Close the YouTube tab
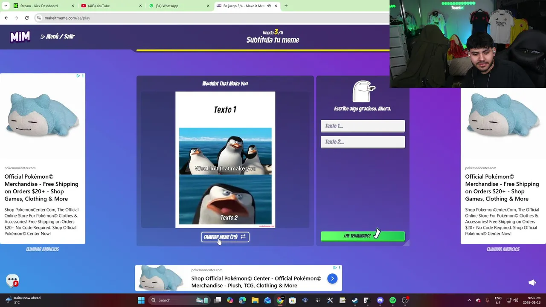This screenshot has height=307, width=546. (140, 6)
